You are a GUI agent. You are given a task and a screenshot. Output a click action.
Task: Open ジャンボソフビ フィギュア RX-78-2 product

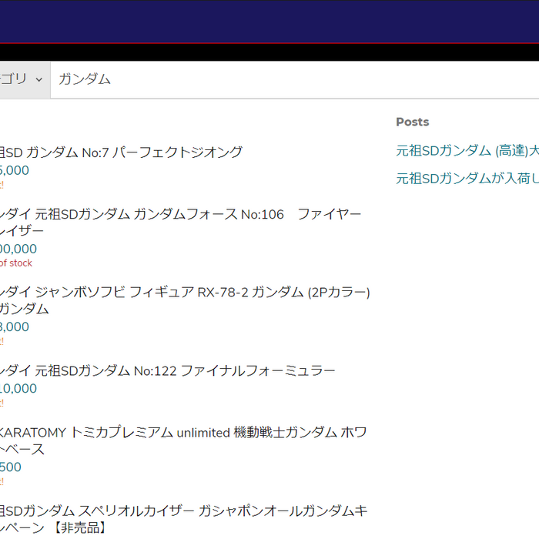tap(185, 293)
